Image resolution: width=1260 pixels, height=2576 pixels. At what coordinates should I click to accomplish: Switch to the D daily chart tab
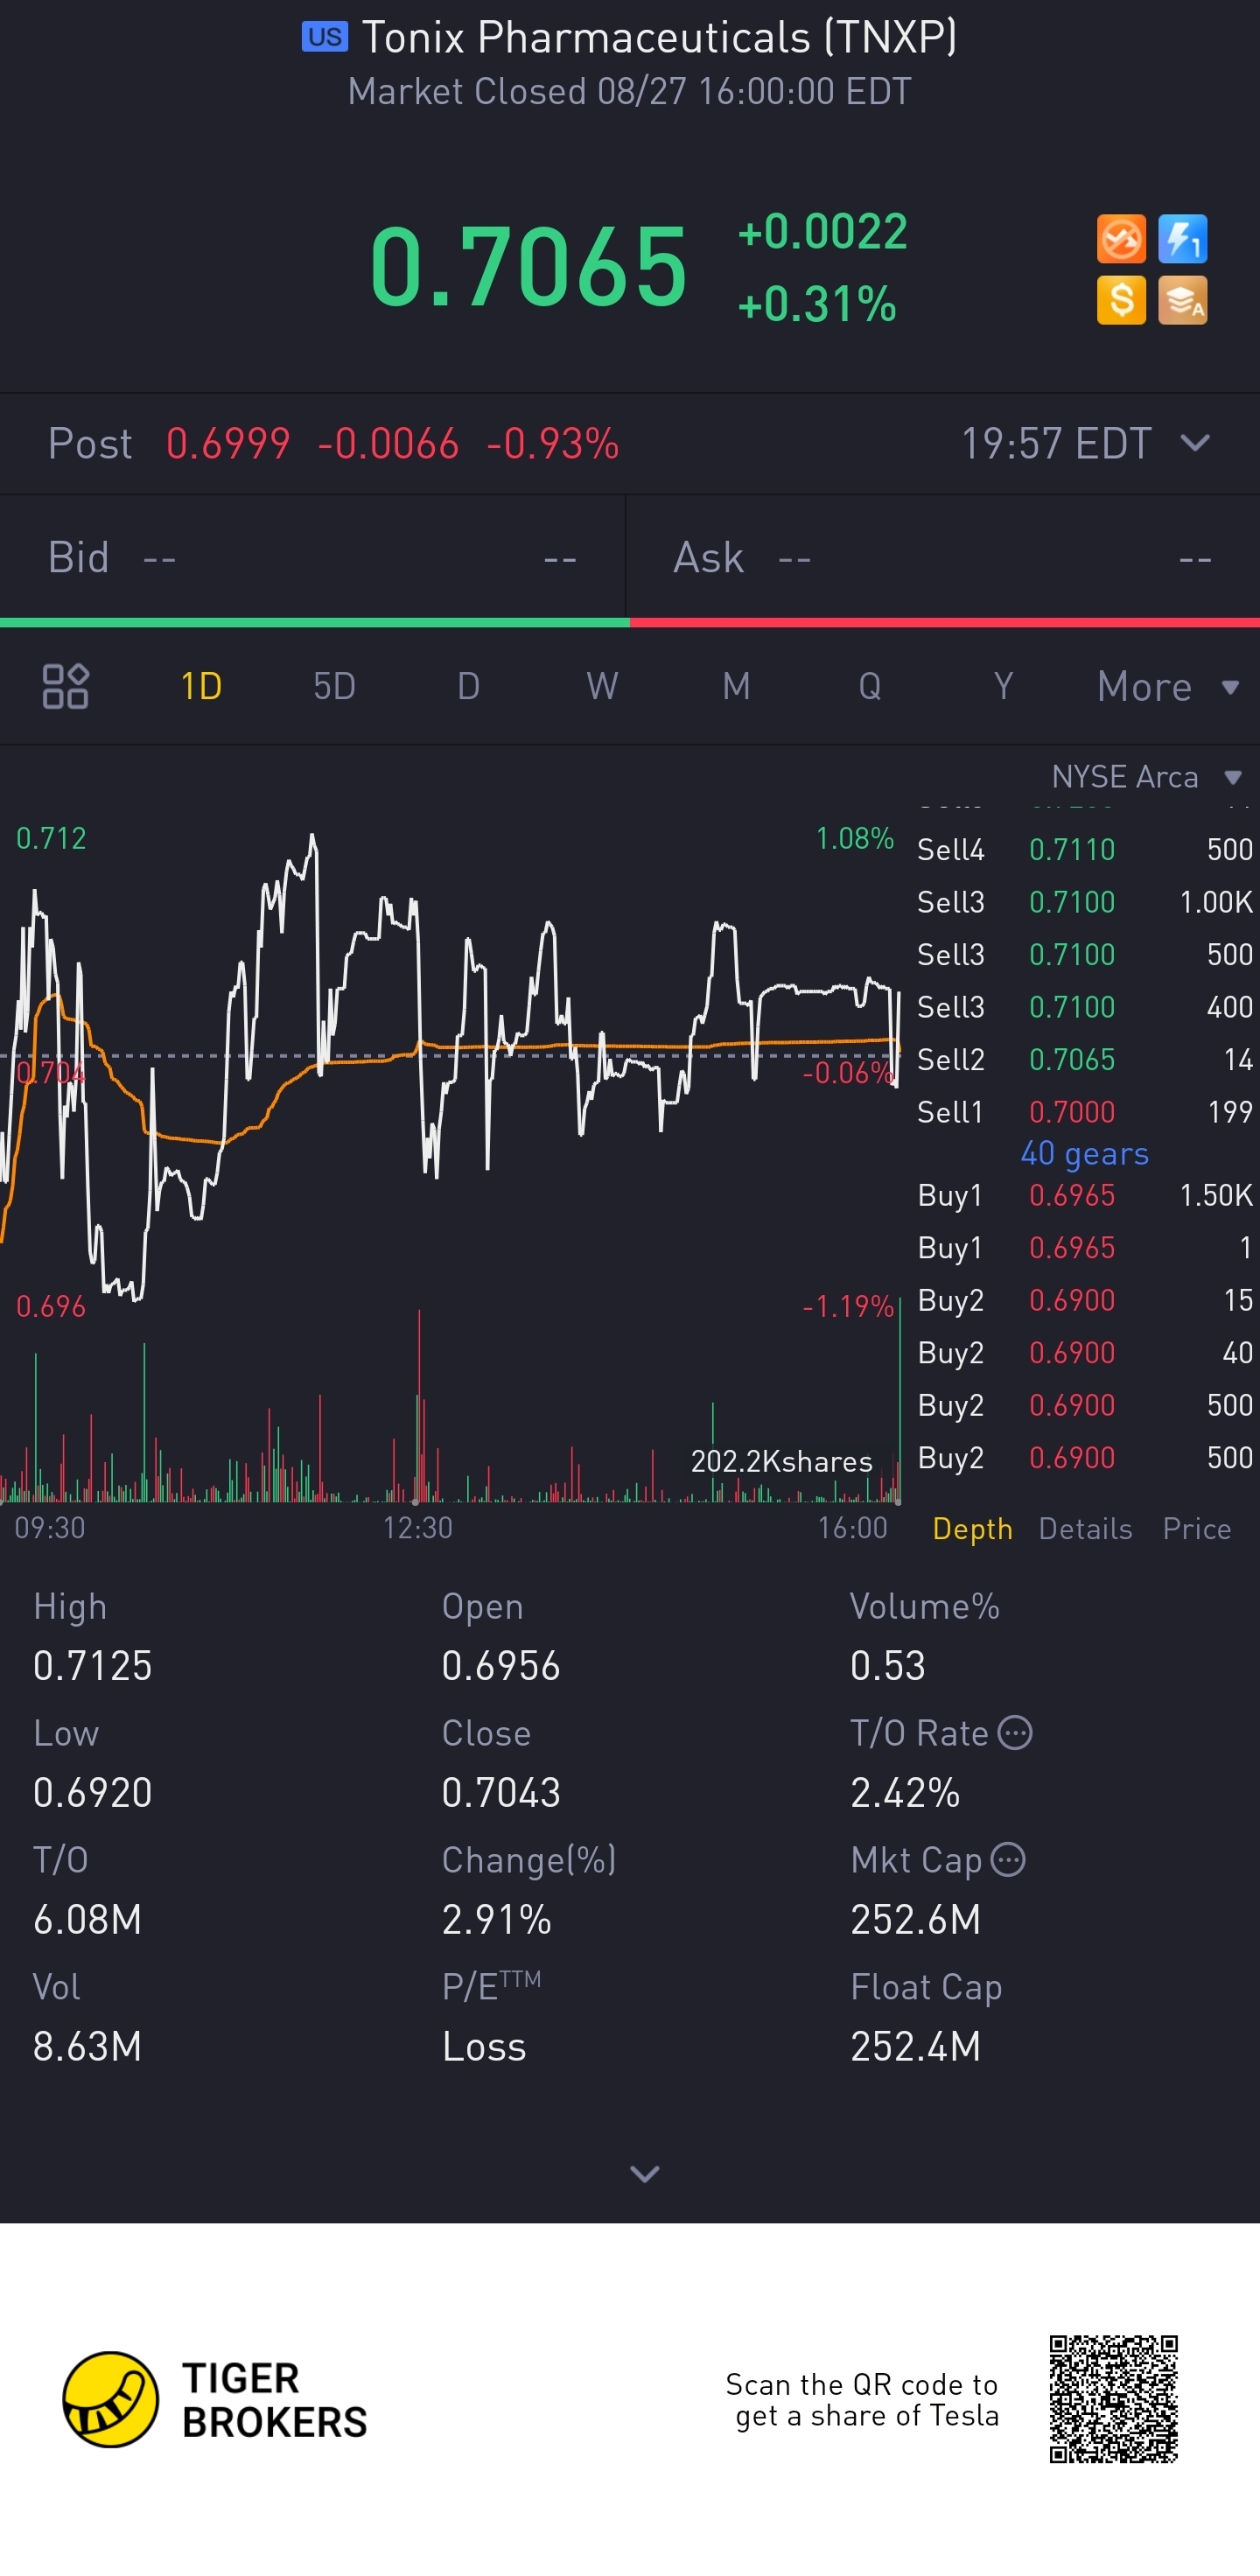click(468, 687)
